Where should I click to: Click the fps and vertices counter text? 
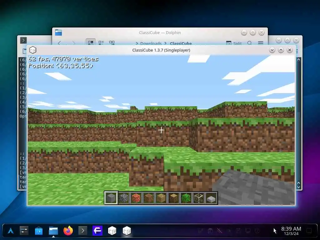[63, 59]
